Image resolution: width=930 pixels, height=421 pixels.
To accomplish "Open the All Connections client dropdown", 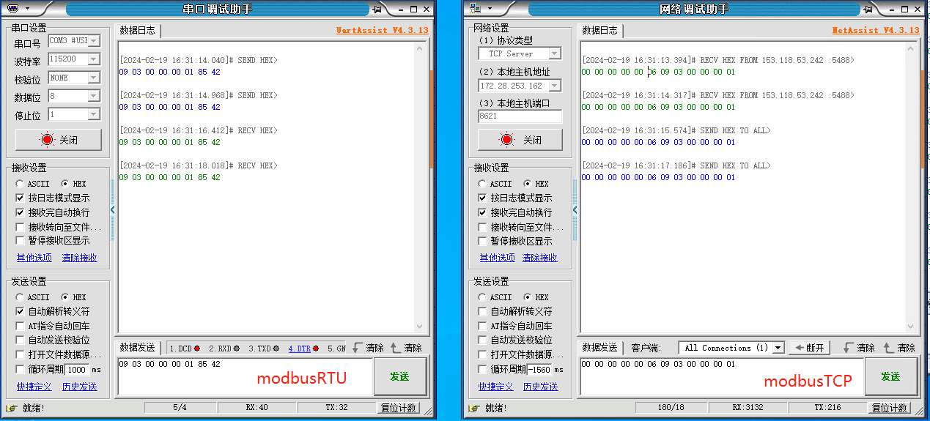I will tap(778, 348).
